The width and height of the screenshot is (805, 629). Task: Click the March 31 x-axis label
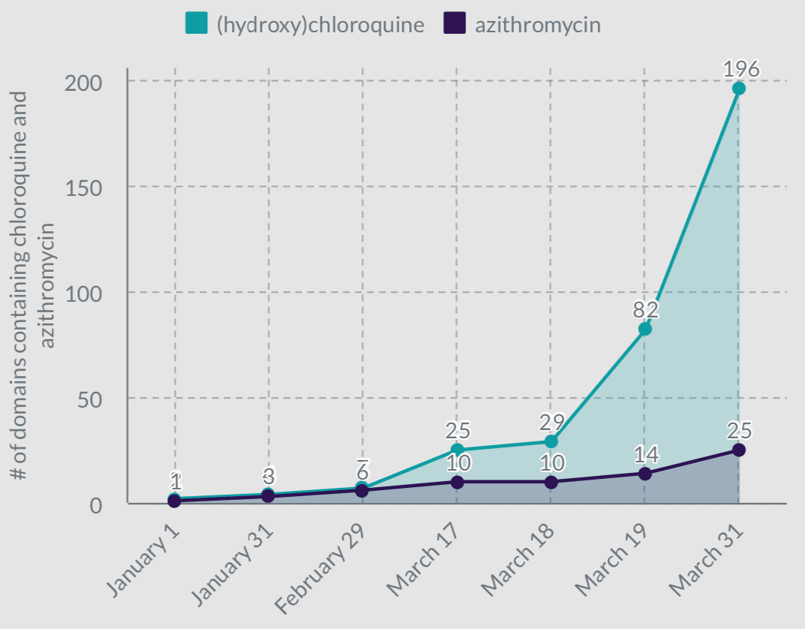(x=707, y=558)
